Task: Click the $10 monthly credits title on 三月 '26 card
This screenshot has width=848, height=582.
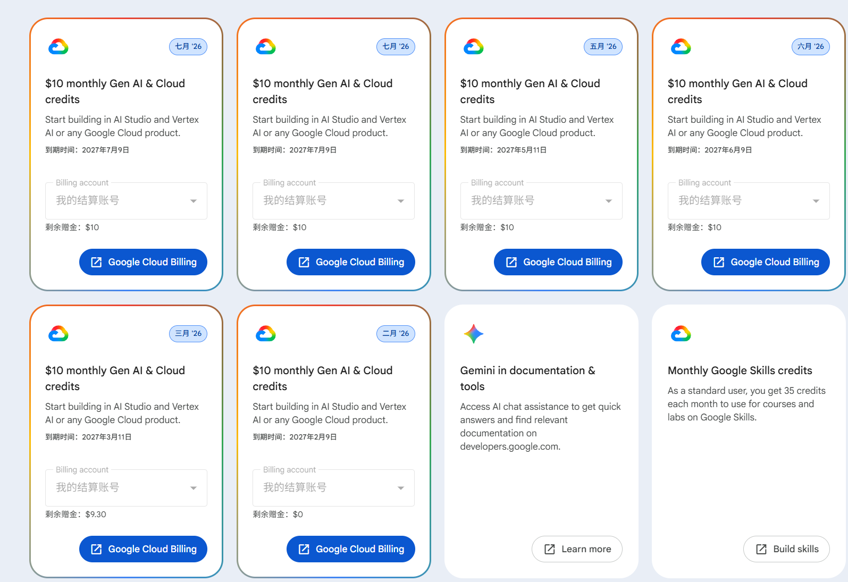Action: [x=115, y=378]
